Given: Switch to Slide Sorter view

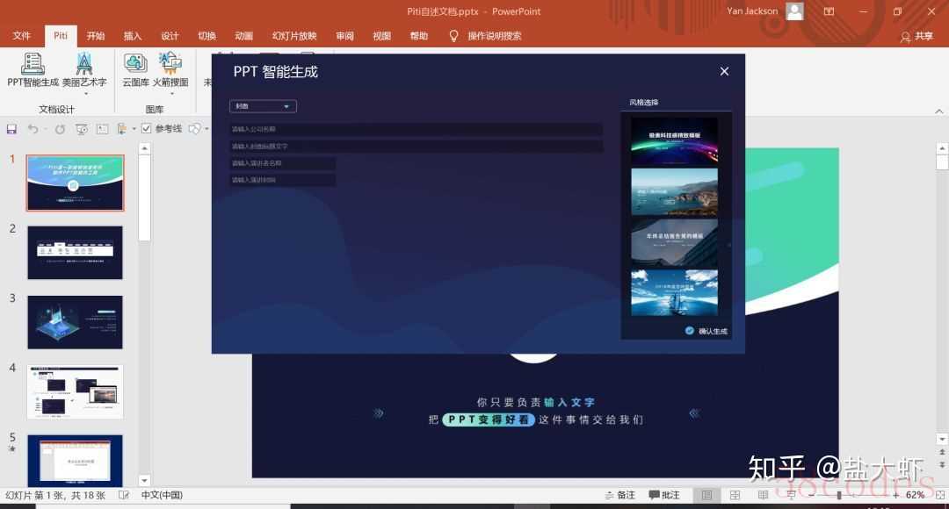Looking at the screenshot, I should [x=735, y=495].
